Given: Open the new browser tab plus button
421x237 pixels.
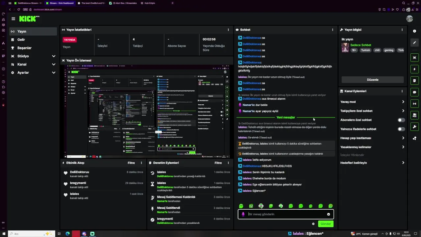Looking at the screenshot, I should tap(172, 3).
